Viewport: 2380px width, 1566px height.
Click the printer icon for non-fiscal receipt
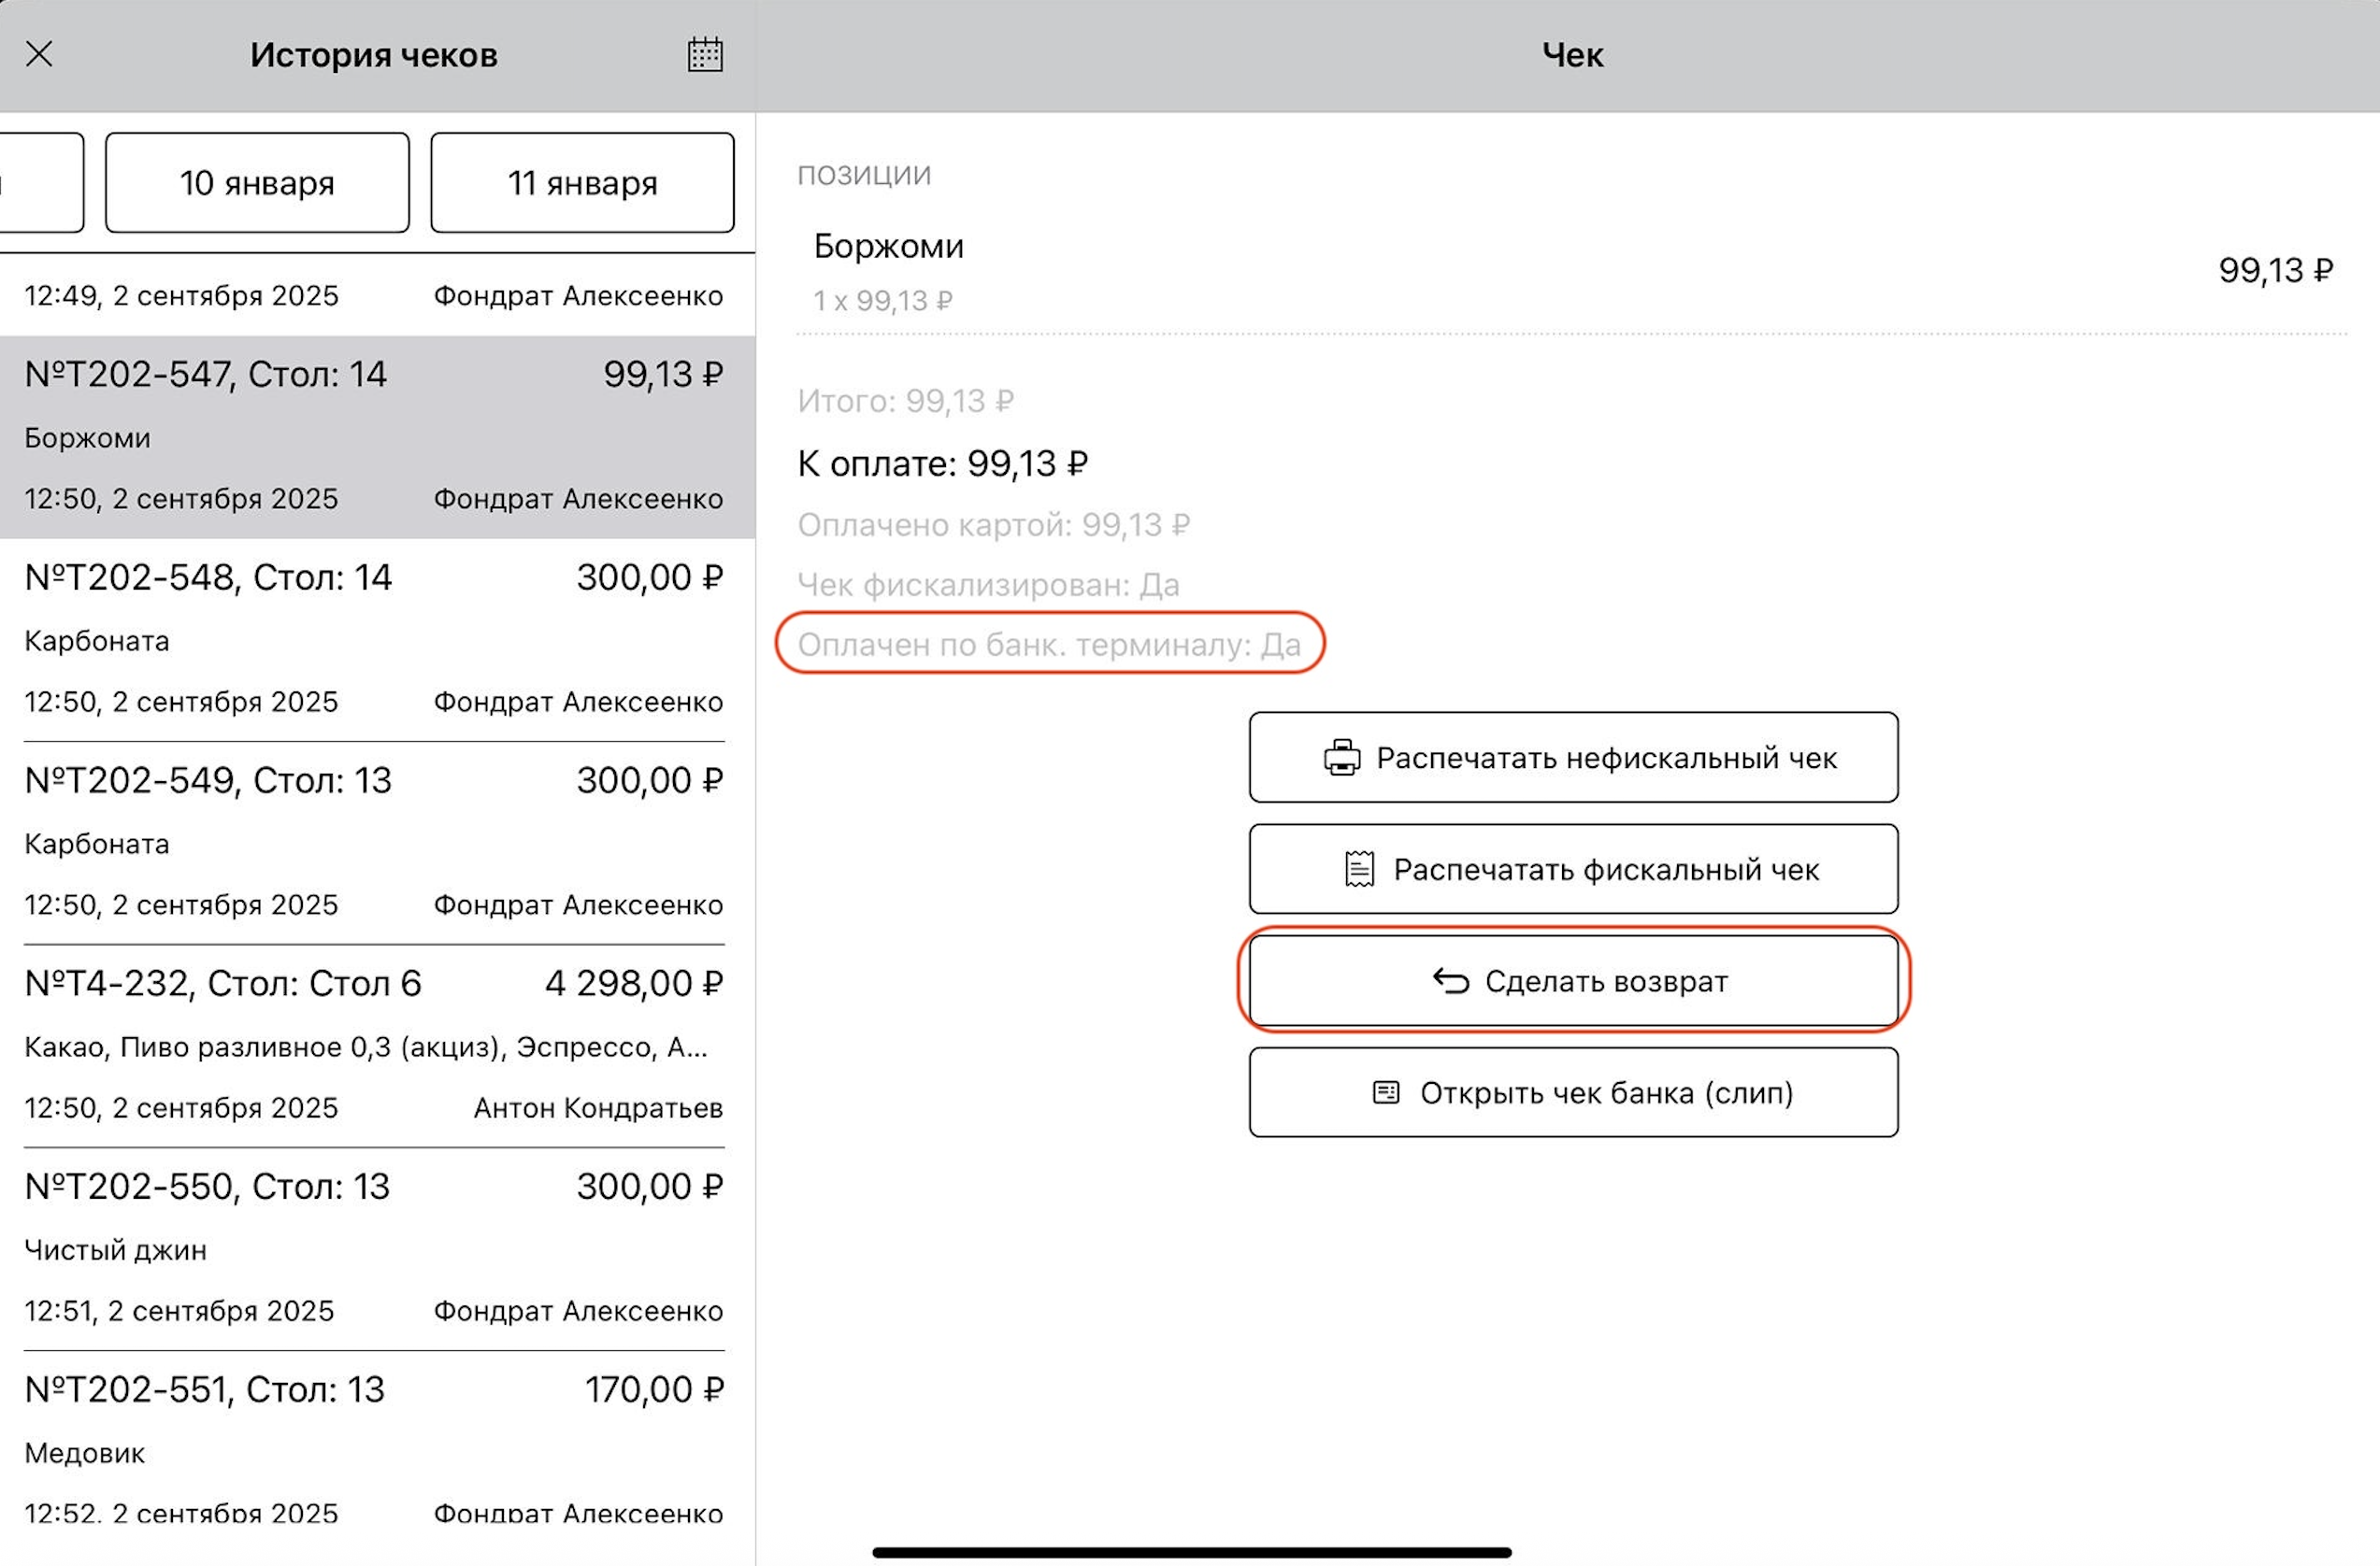click(1342, 758)
